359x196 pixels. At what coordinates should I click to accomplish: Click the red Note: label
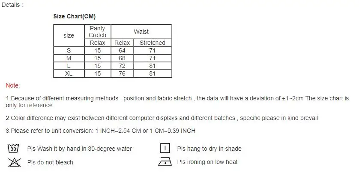(x=13, y=85)
